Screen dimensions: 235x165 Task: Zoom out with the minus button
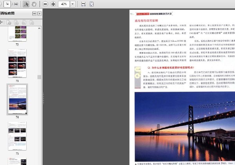45,4
